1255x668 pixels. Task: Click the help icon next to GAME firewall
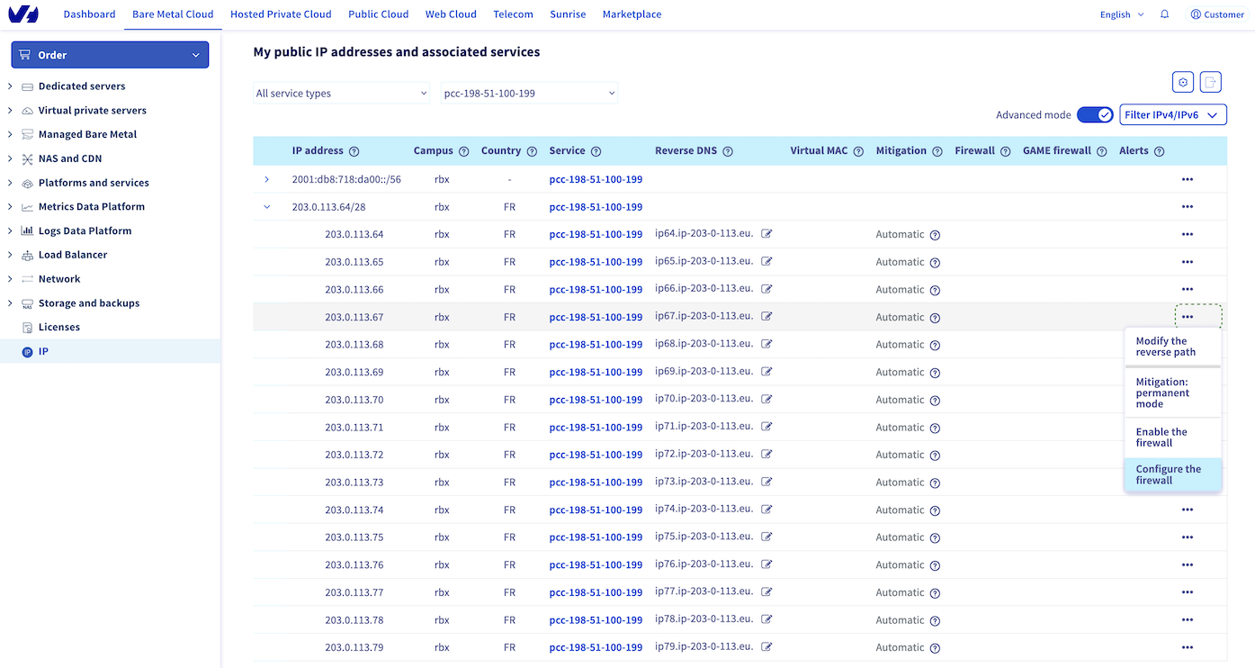pyautogui.click(x=1104, y=150)
